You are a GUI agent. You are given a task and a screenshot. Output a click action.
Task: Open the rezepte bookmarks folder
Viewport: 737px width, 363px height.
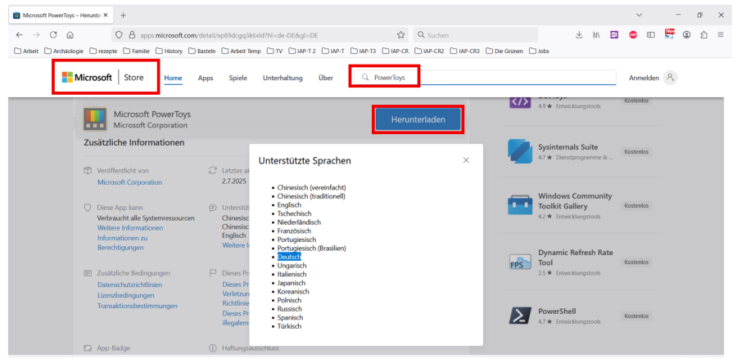103,52
